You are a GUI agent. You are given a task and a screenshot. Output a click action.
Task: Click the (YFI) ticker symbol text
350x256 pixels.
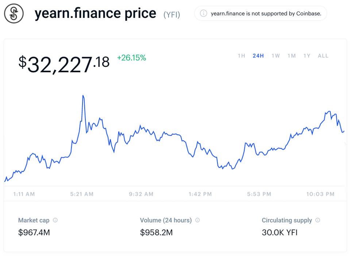tap(172, 15)
